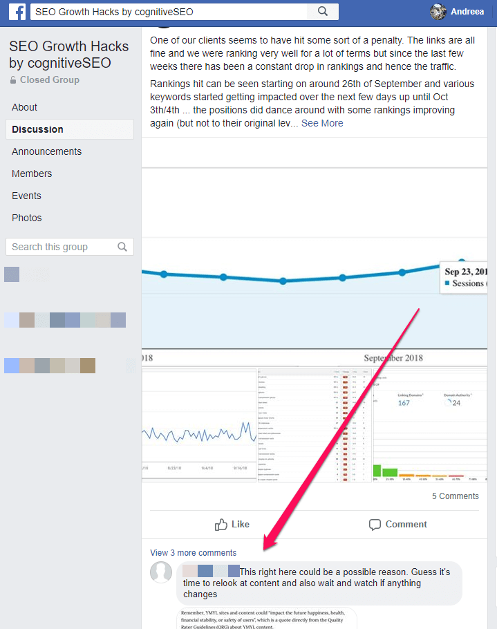Click the Sep 23 chart tooltip
Viewport: 497px width, 629px height.
pos(464,277)
